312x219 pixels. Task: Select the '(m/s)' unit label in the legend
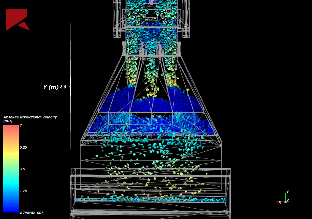[8, 121]
